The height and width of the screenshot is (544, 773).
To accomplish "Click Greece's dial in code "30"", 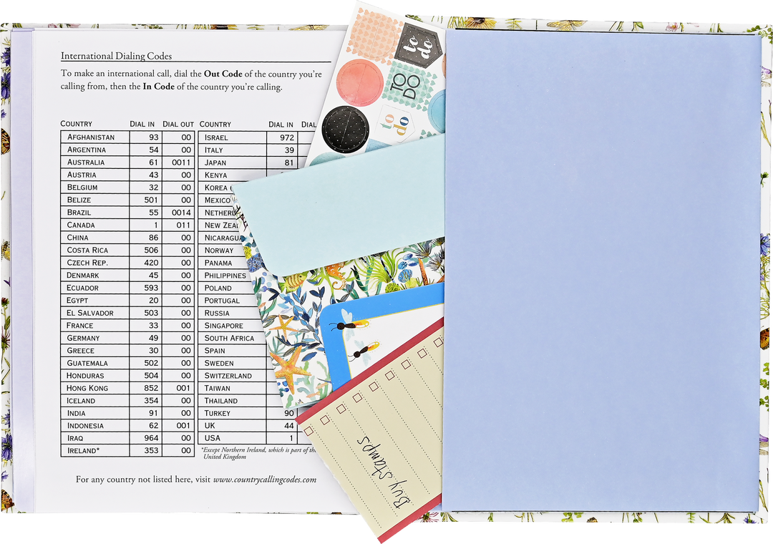I will tap(153, 350).
